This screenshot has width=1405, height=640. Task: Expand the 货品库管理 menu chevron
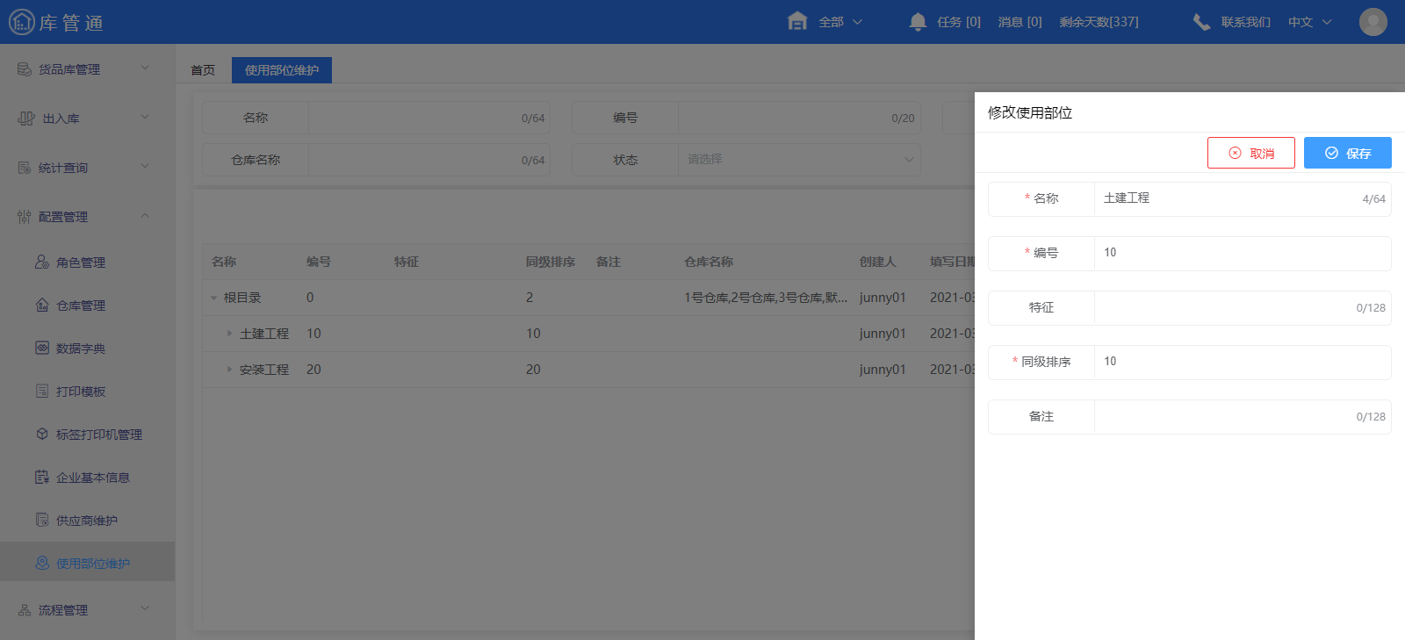pyautogui.click(x=145, y=68)
